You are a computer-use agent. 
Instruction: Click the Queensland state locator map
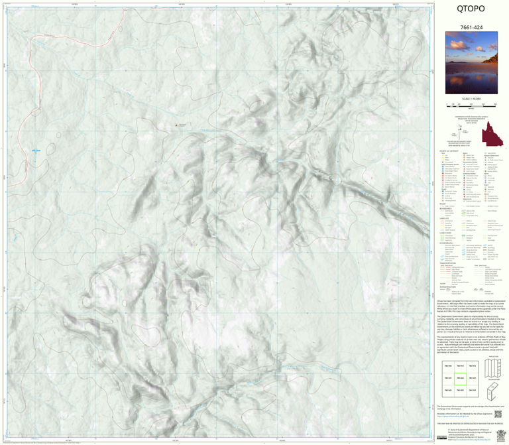click(492, 133)
